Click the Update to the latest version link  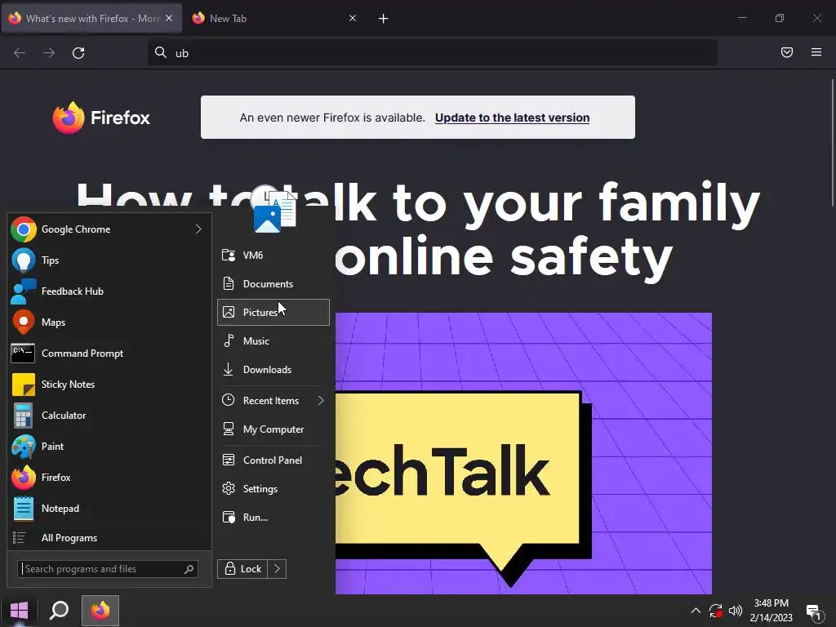pos(512,118)
